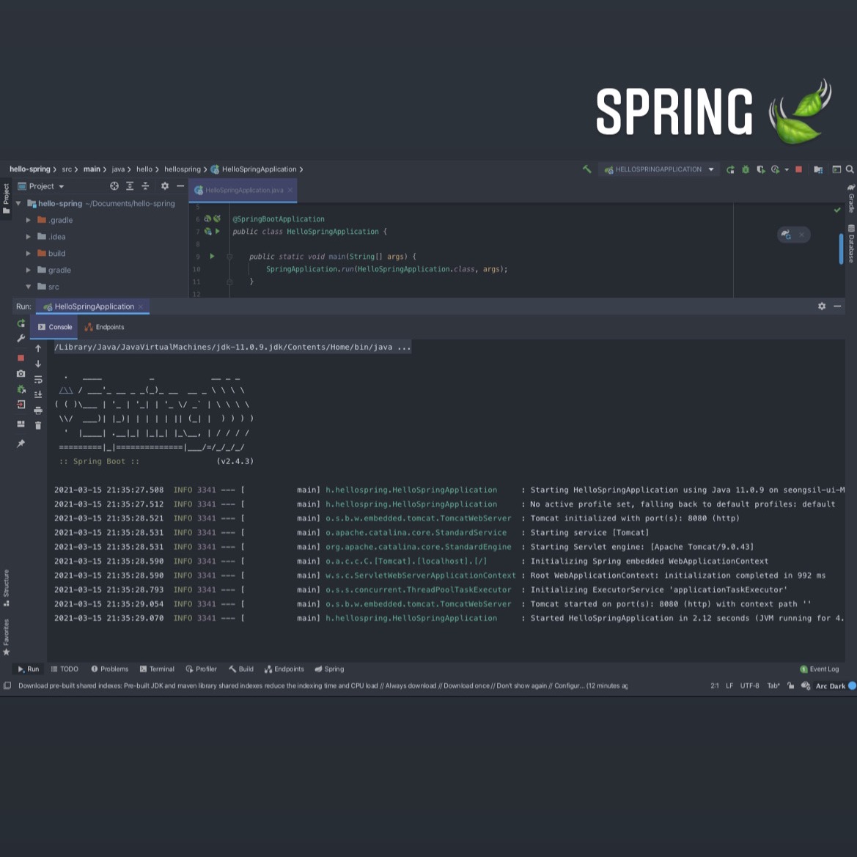Open Run panel gear settings

point(822,306)
